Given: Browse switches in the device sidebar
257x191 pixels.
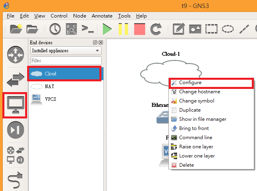Looking at the screenshot, I should click(16, 80).
